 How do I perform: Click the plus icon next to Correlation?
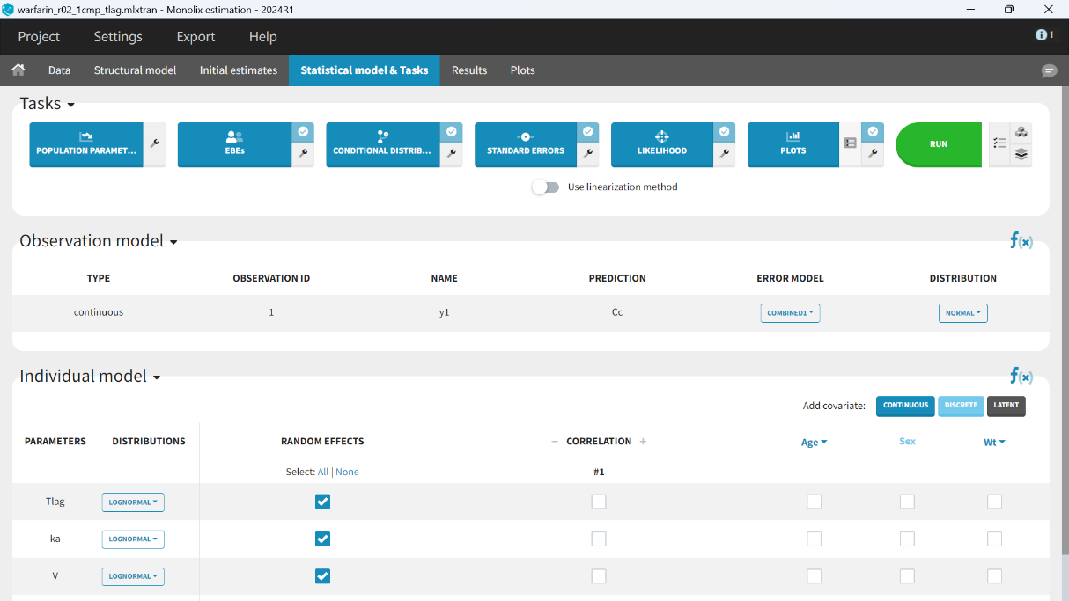(643, 442)
